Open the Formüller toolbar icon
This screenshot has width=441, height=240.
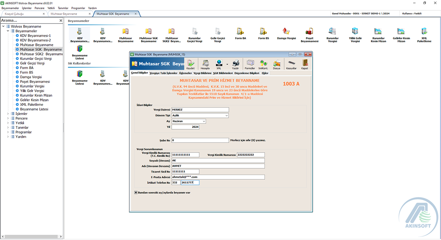250,64
